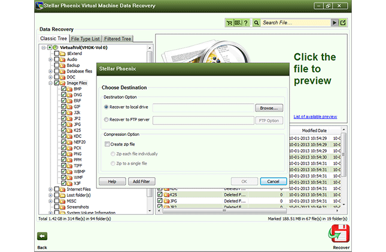
Task: Switch to the File Type List tab
Action: 86,39
